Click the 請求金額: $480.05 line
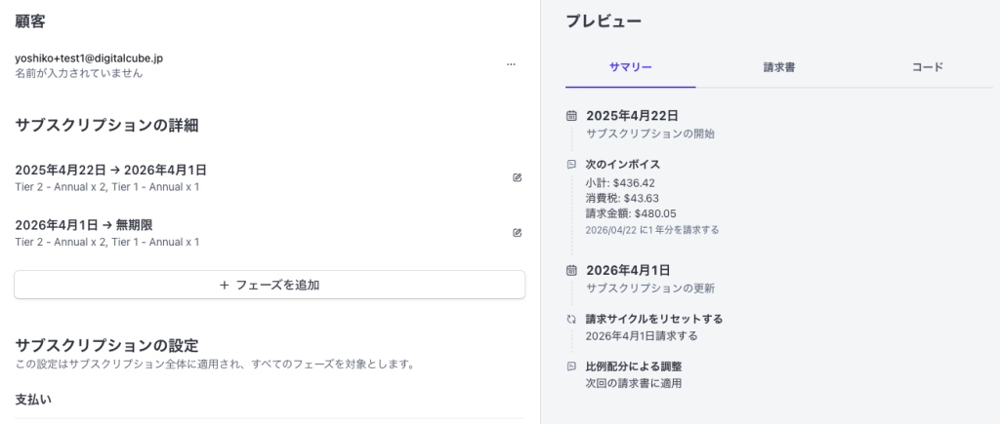The image size is (1000, 424). 632,213
